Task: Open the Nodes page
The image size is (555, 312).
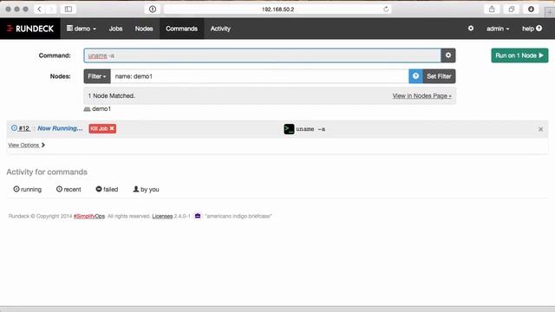Action: pyautogui.click(x=144, y=29)
